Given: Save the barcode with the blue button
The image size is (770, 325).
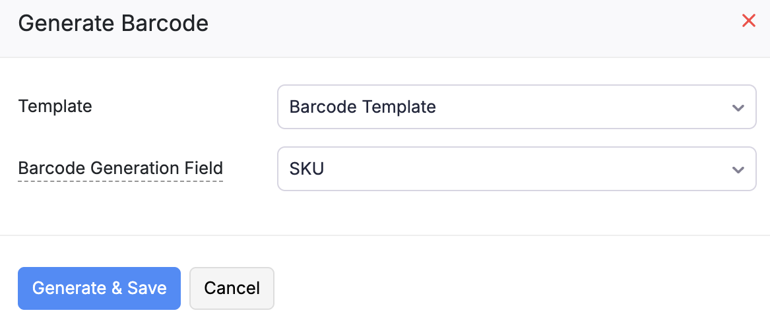Looking at the screenshot, I should pyautogui.click(x=99, y=288).
